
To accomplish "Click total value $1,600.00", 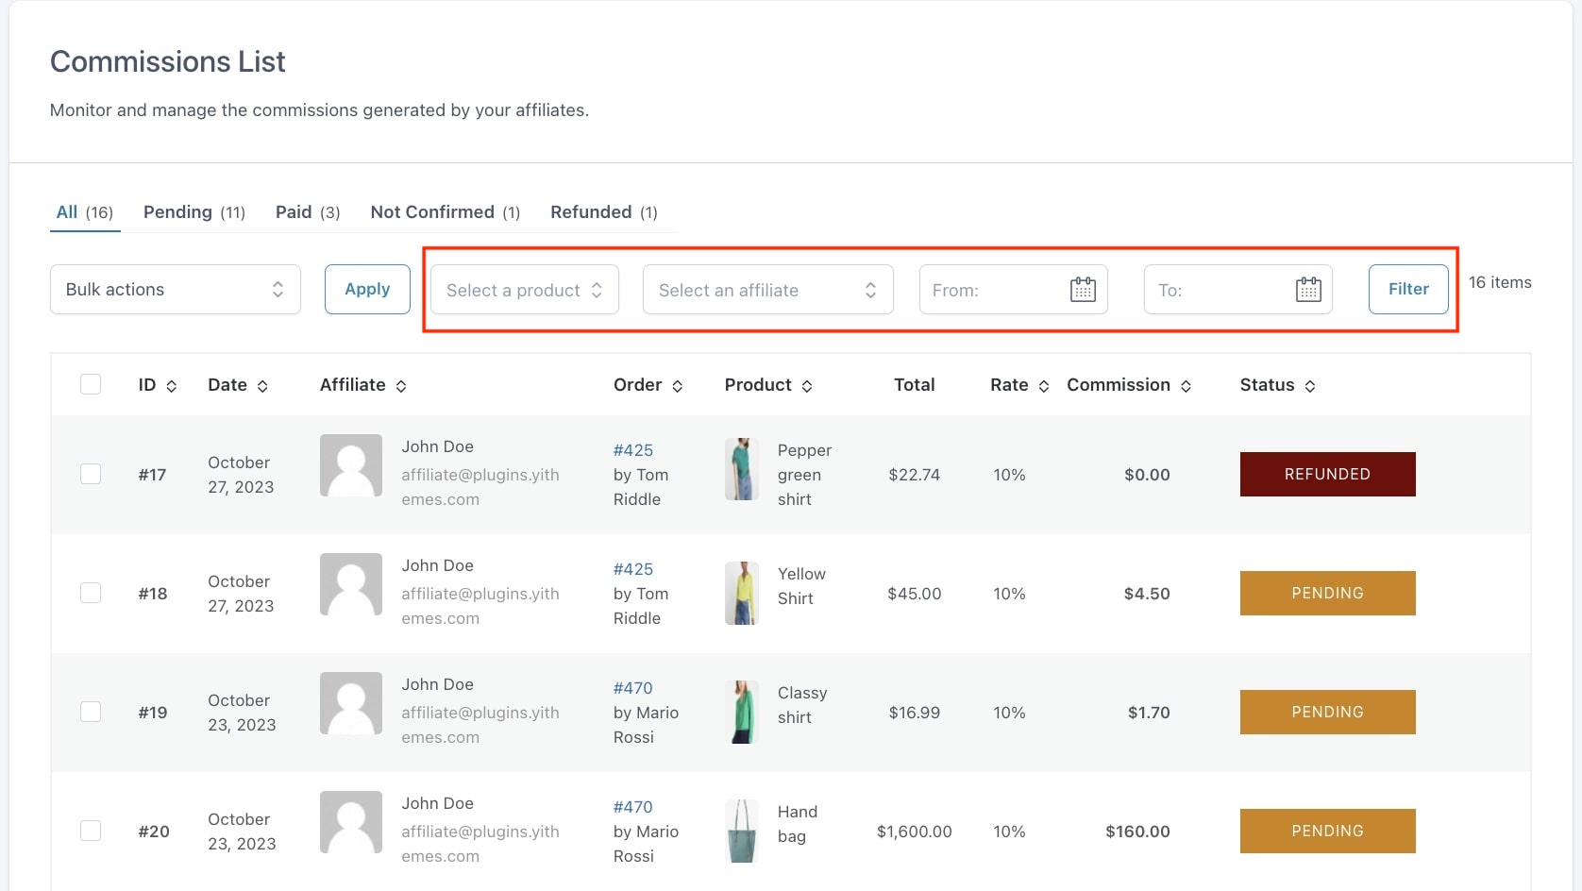I will point(915,832).
